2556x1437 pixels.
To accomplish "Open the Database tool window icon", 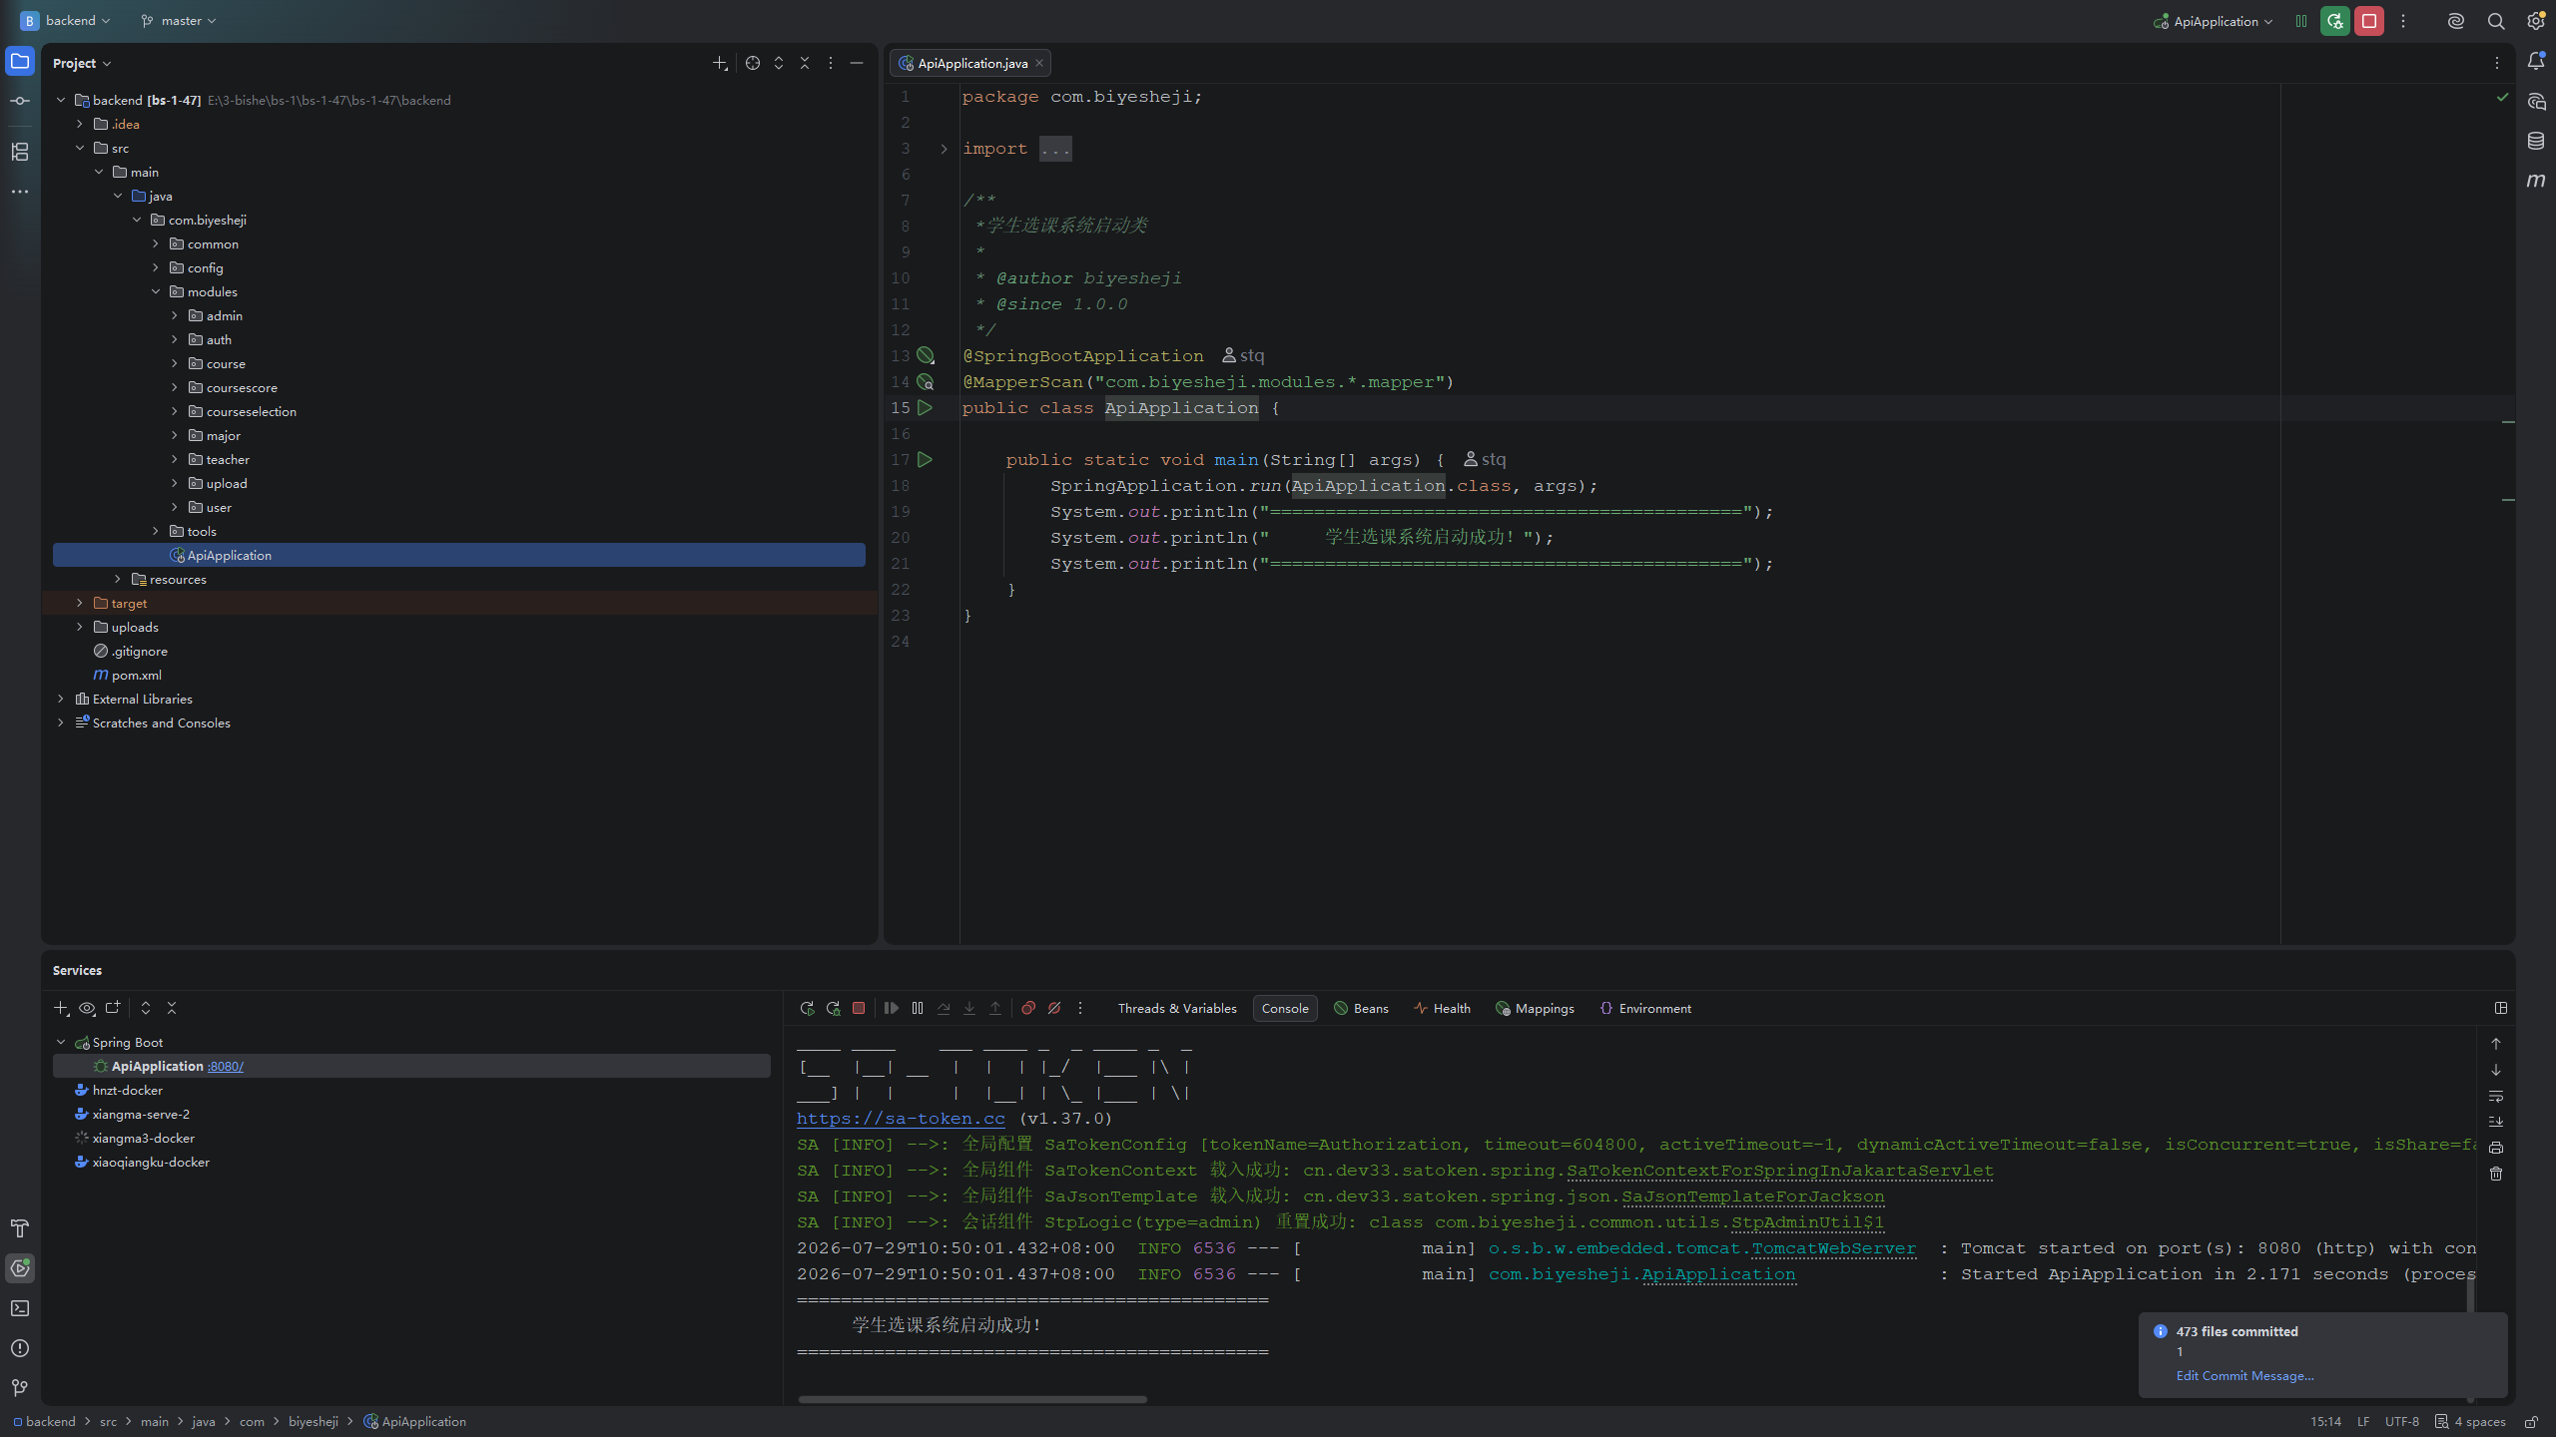I will pos(2535,141).
